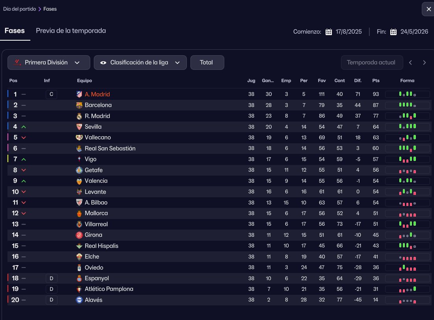The height and width of the screenshot is (320, 434).
Task: Click the Villarreal club crest icon
Action: [x=79, y=224]
